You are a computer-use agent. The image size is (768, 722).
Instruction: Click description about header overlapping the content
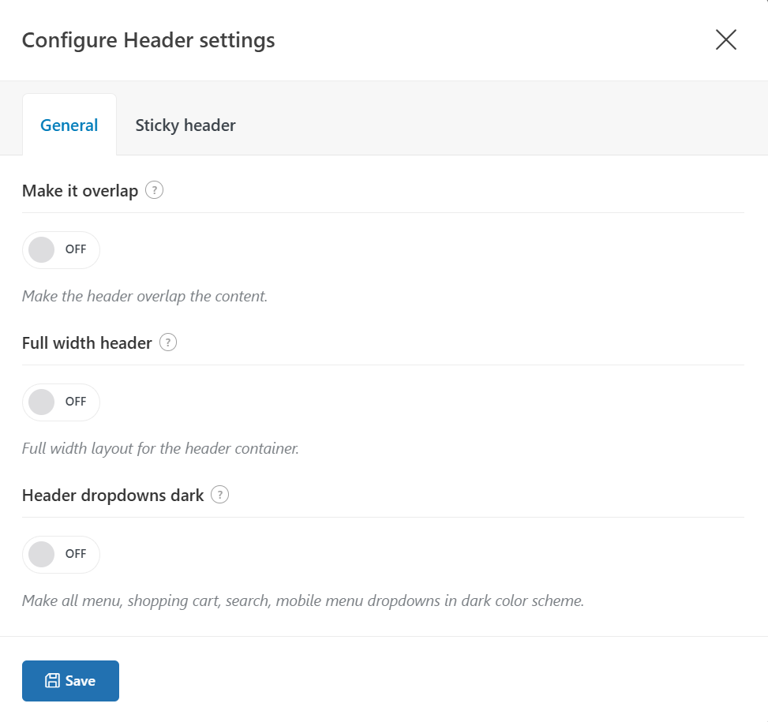click(x=144, y=297)
